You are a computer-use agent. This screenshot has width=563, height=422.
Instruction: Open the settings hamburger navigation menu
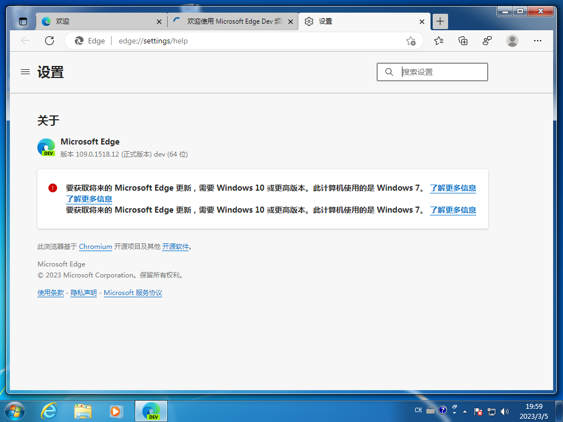(25, 72)
